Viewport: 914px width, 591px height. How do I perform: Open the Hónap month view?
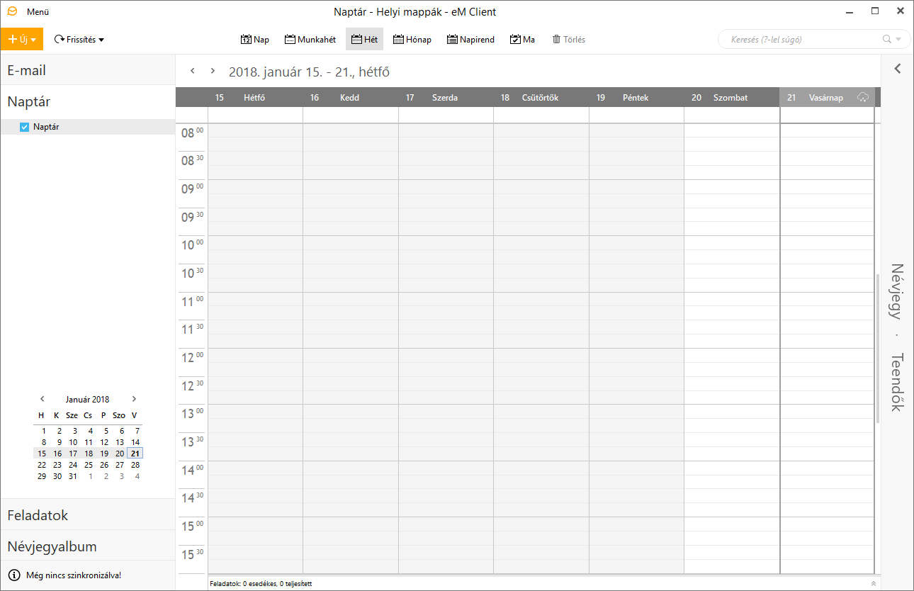pyautogui.click(x=411, y=39)
